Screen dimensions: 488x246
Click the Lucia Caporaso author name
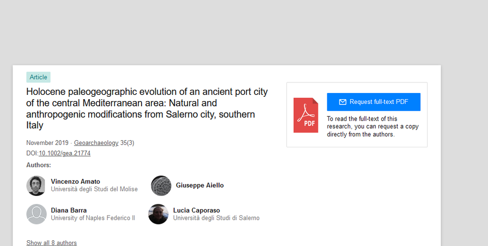point(196,210)
